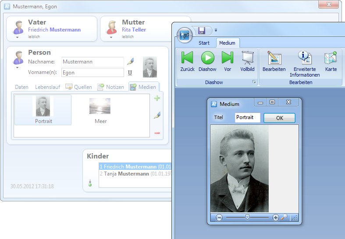Add new media with green plus
The height and width of the screenshot is (239, 345).
click(157, 98)
